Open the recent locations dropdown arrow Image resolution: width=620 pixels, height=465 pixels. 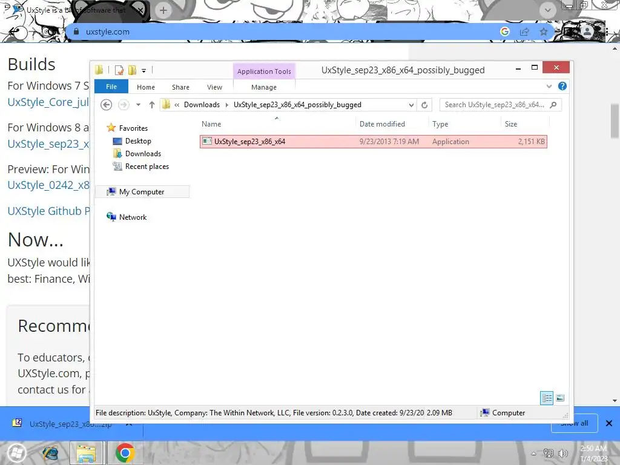tap(138, 105)
